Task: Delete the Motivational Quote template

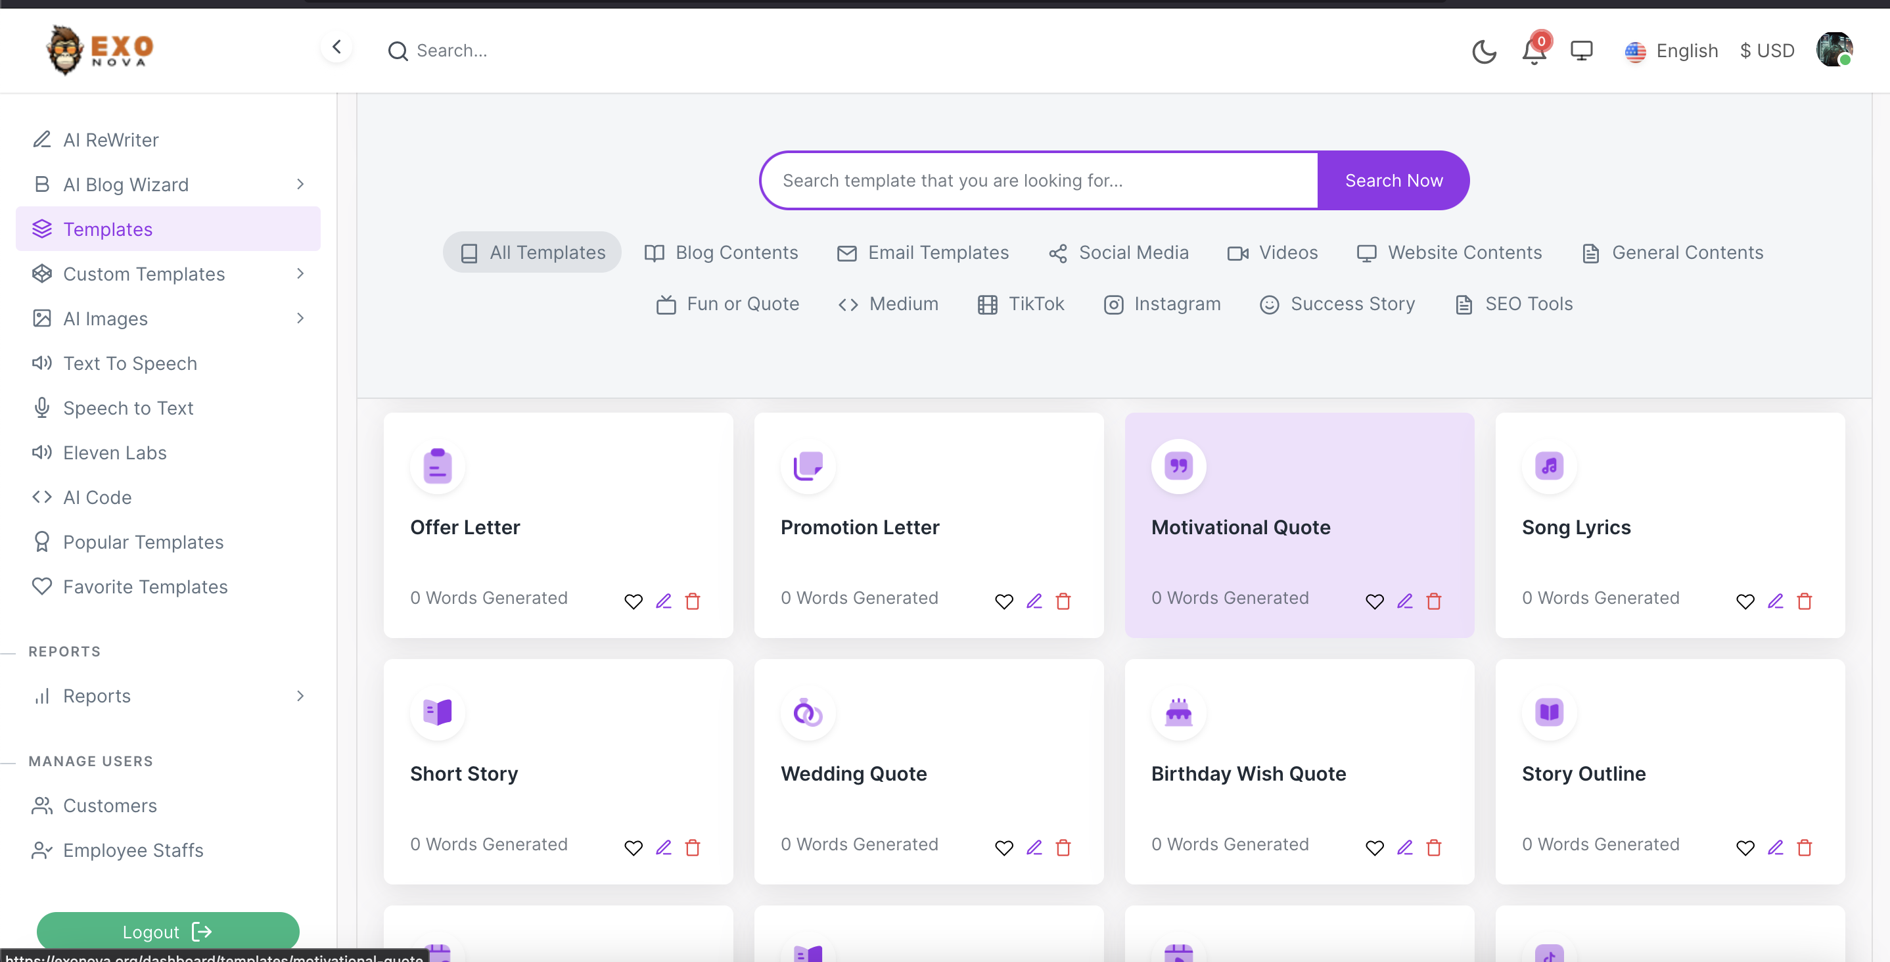Action: pos(1434,602)
